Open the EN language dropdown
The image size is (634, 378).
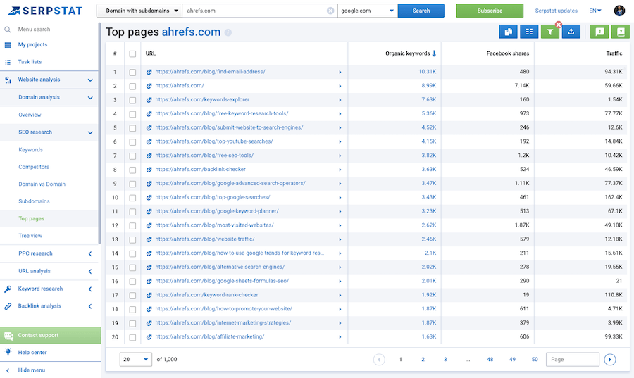click(x=595, y=11)
